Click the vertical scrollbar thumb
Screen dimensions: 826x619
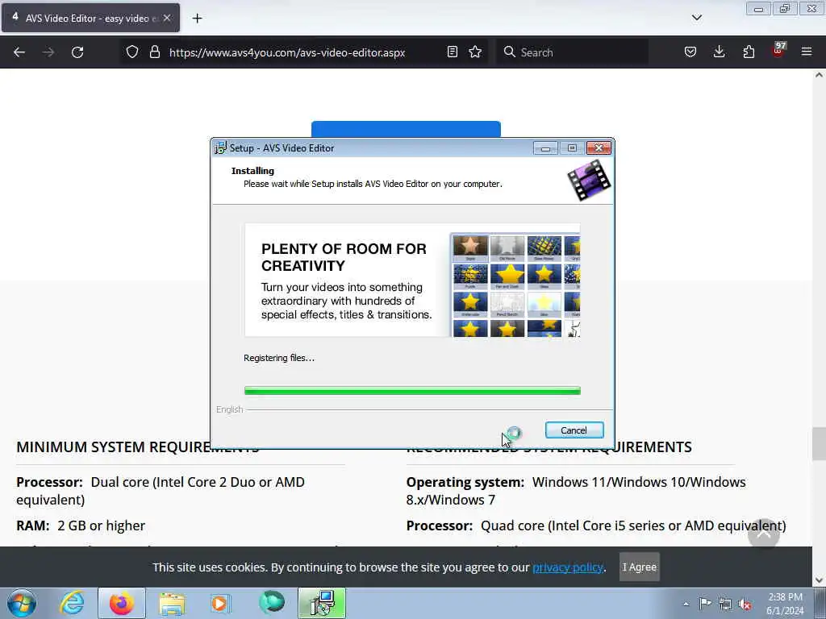click(819, 443)
